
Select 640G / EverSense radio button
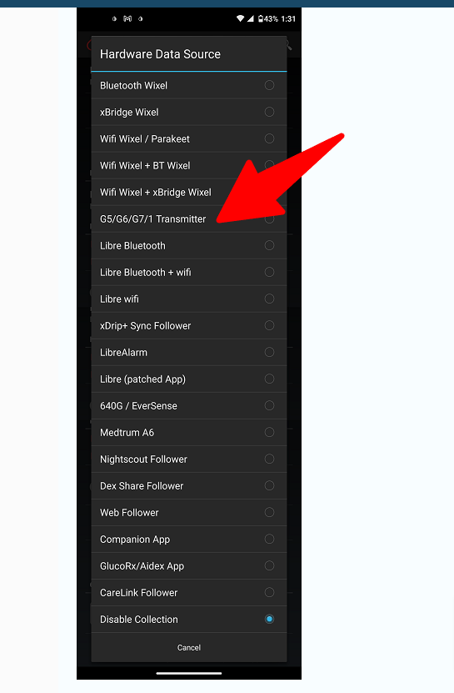(x=269, y=406)
